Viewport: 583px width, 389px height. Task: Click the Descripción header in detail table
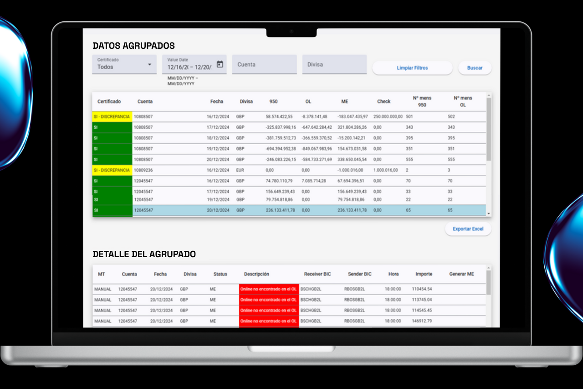pos(256,274)
